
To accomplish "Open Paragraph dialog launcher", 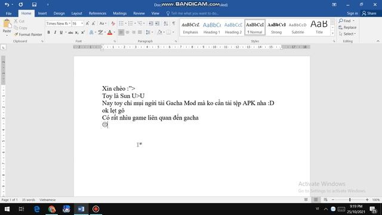I will coord(175,41).
